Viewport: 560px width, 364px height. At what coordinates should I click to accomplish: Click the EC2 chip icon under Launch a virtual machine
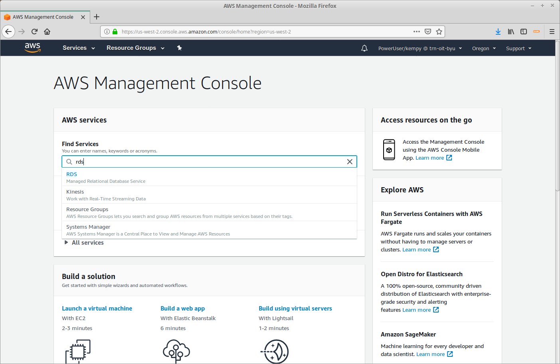[78, 351]
